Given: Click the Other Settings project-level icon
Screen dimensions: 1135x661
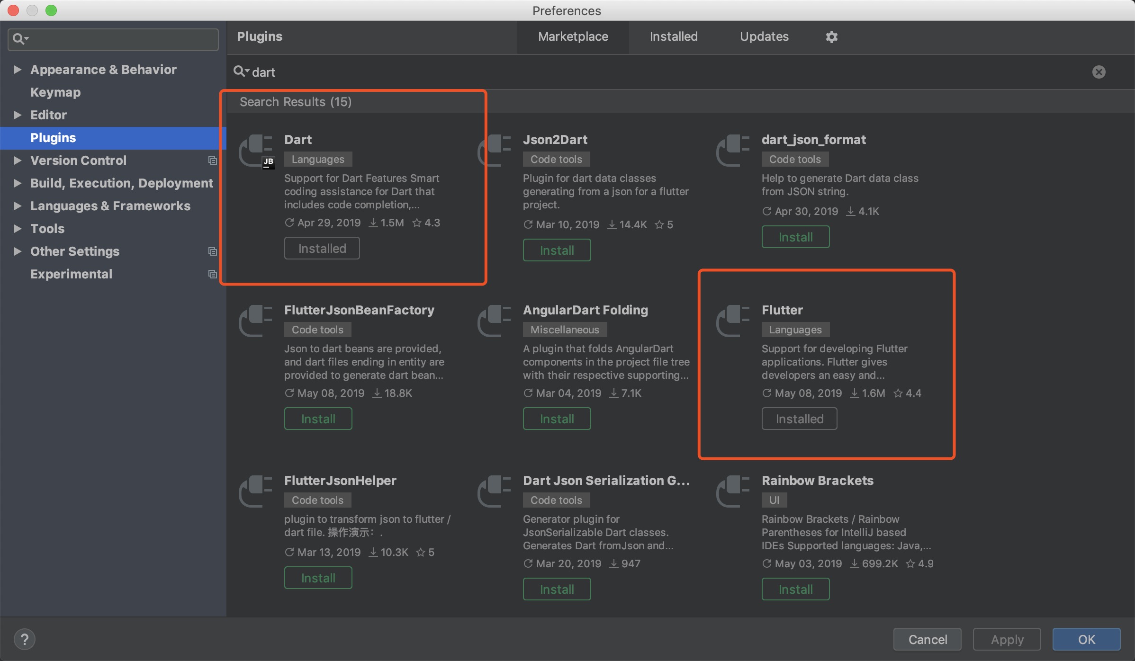Looking at the screenshot, I should click(213, 251).
